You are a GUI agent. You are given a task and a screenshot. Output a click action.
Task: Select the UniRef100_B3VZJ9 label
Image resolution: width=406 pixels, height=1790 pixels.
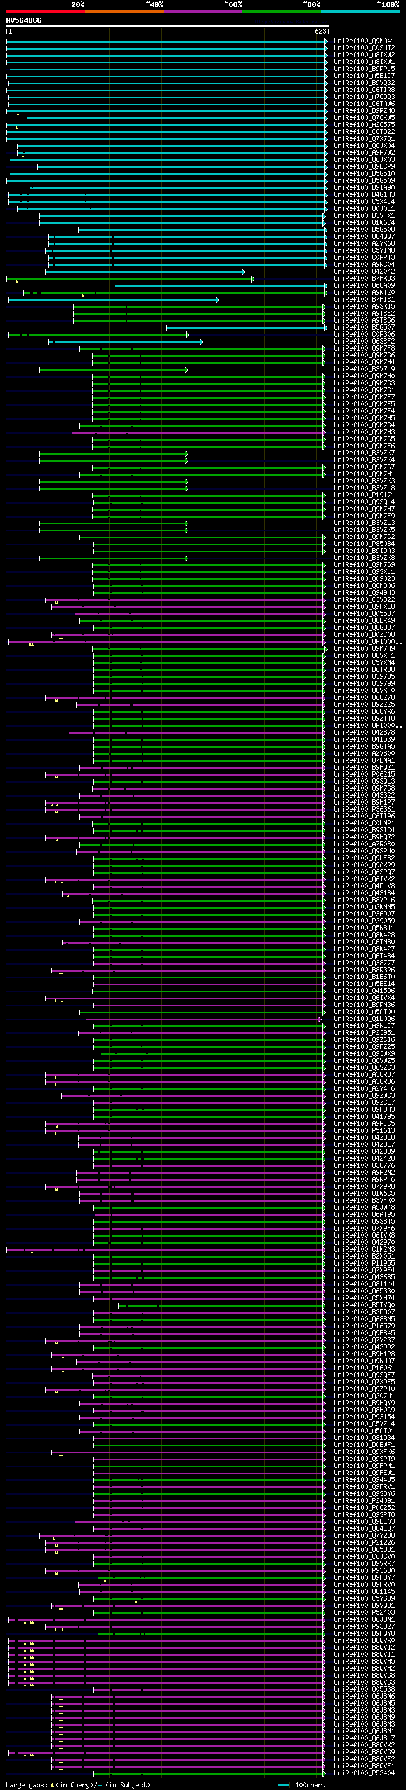coord(364,369)
